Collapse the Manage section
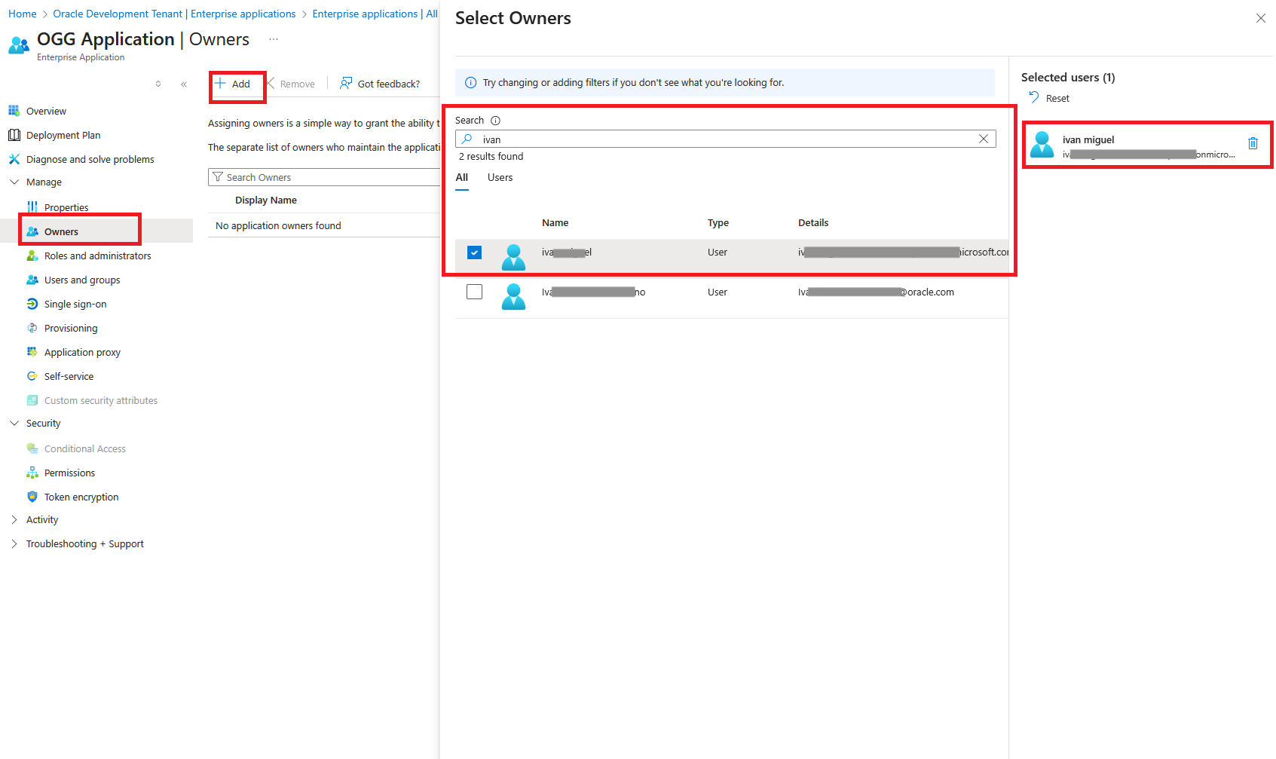 (x=14, y=182)
